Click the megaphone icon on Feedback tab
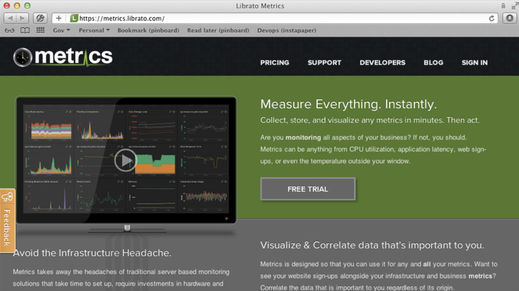Screen dimensions: 519x291 (x=7, y=197)
